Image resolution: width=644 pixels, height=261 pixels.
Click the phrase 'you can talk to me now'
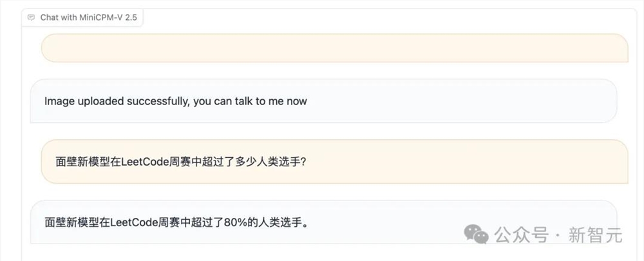[250, 101]
